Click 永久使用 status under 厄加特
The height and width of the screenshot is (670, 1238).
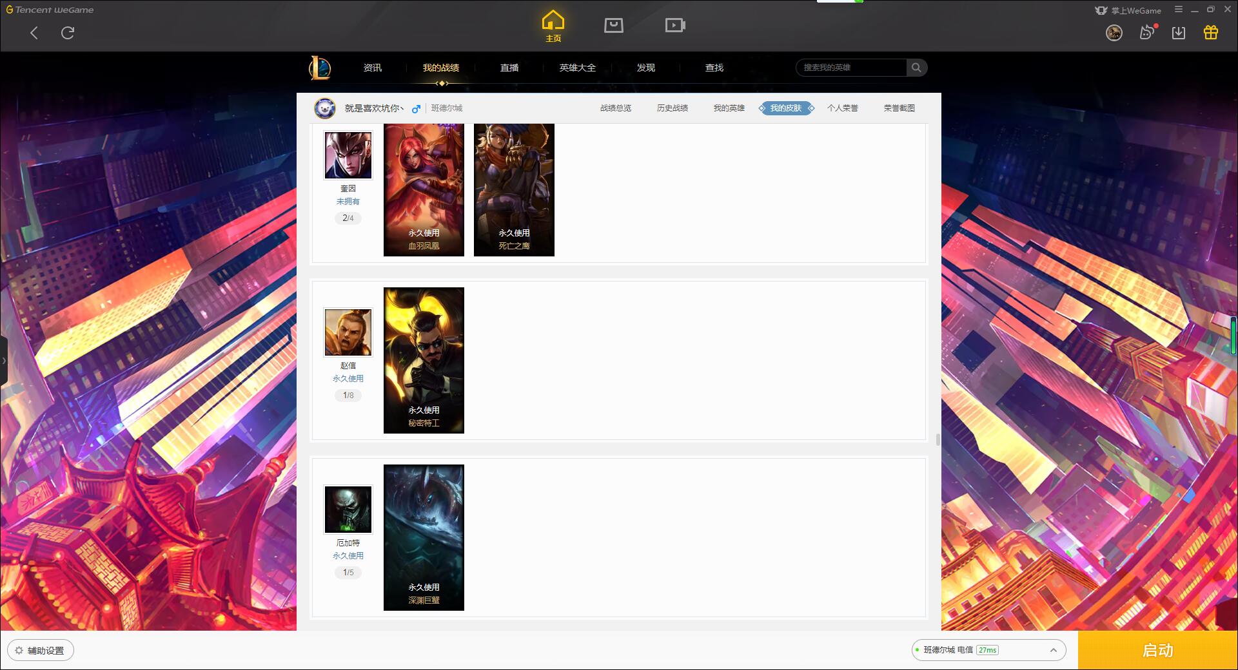point(348,556)
